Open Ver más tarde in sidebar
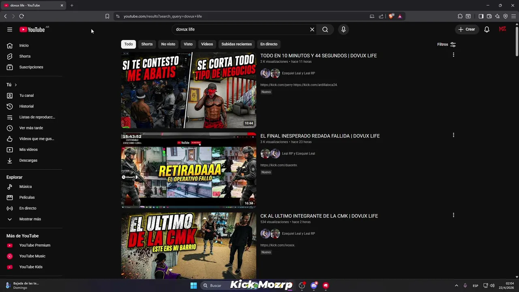The image size is (519, 292). tap(31, 128)
